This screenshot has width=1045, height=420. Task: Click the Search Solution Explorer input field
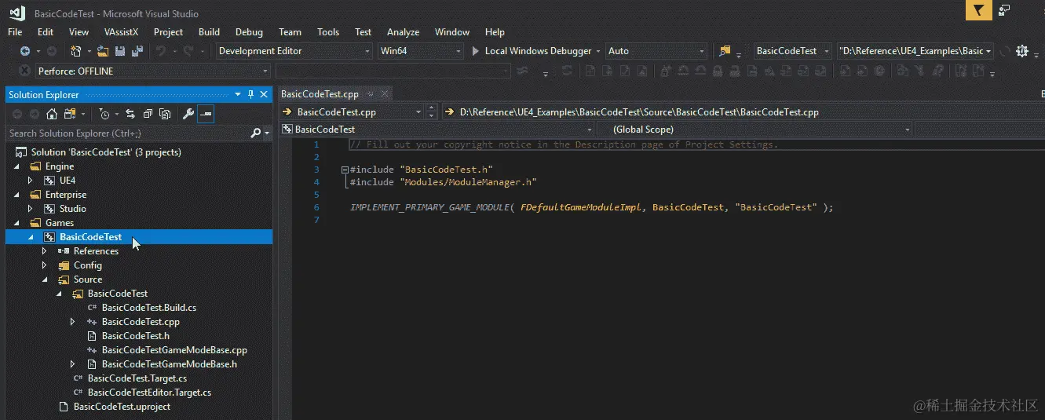(x=128, y=133)
